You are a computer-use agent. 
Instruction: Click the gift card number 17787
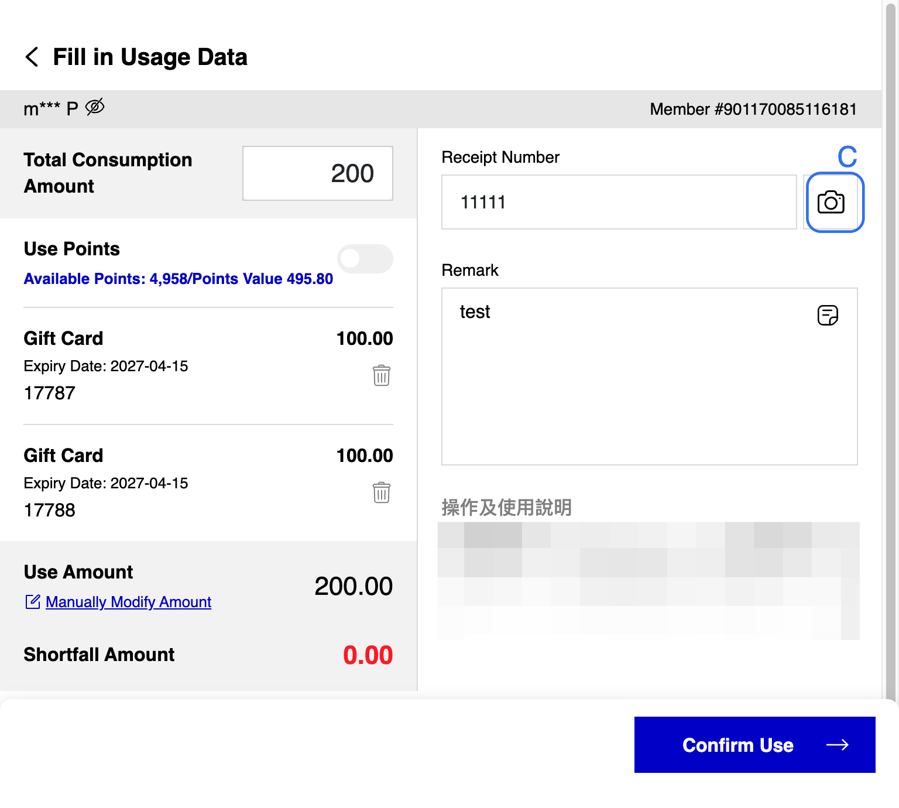pyautogui.click(x=50, y=393)
